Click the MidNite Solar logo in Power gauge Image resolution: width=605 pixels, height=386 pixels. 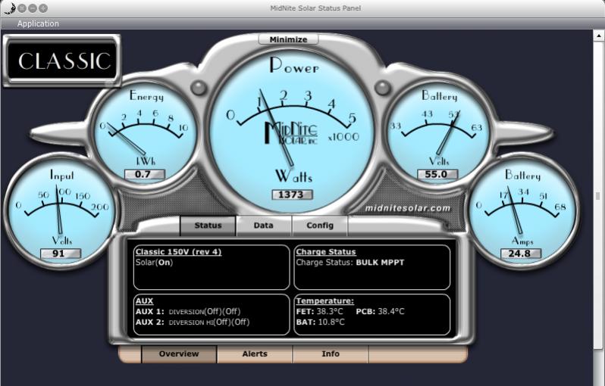coord(291,133)
